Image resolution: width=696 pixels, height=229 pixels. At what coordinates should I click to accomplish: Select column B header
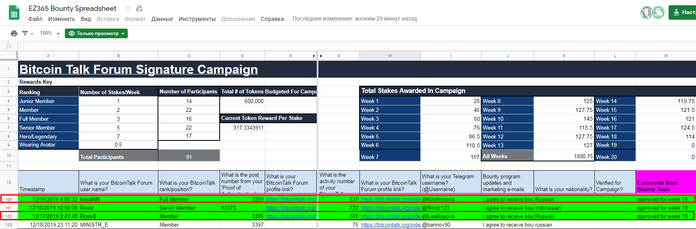(118, 56)
